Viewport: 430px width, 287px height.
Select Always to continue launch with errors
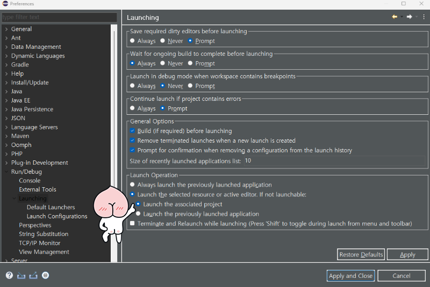tap(132, 108)
